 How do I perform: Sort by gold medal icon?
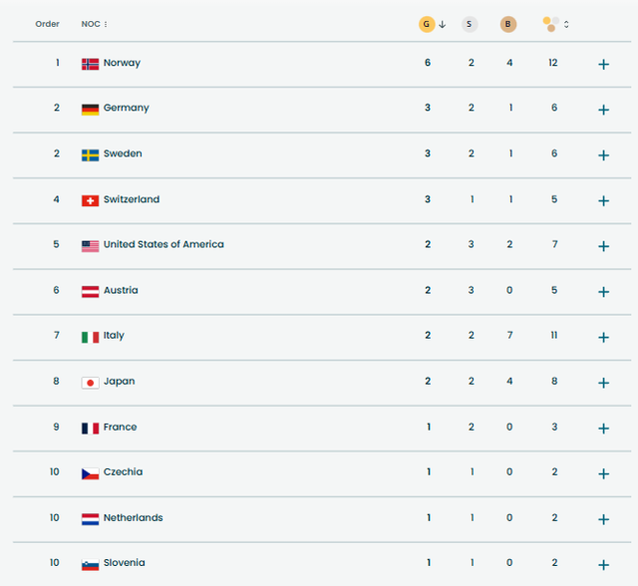(428, 24)
